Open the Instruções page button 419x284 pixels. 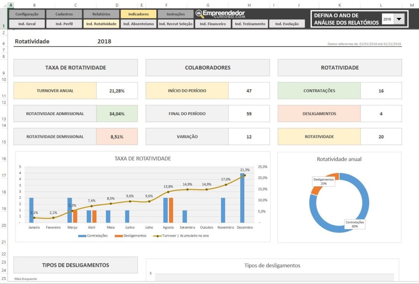176,14
